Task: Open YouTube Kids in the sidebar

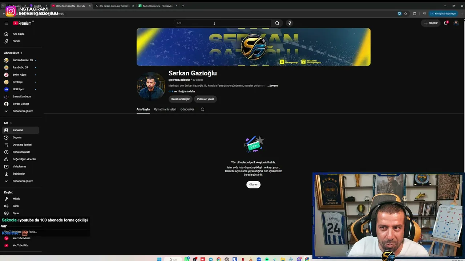Action: tap(21, 245)
